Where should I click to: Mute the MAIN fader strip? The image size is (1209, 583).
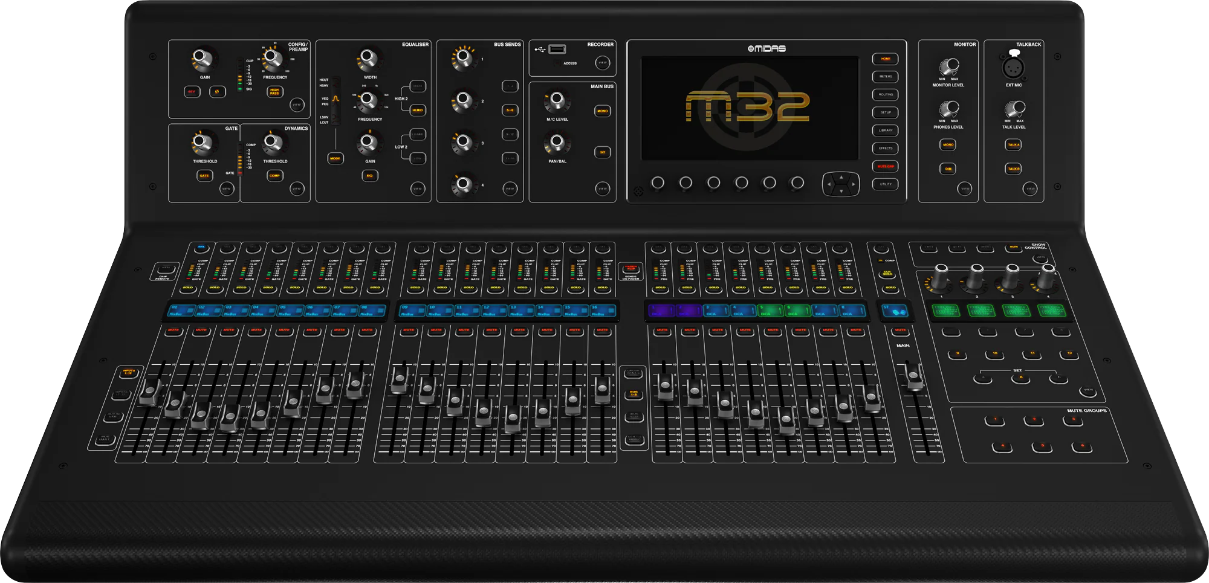coord(900,331)
